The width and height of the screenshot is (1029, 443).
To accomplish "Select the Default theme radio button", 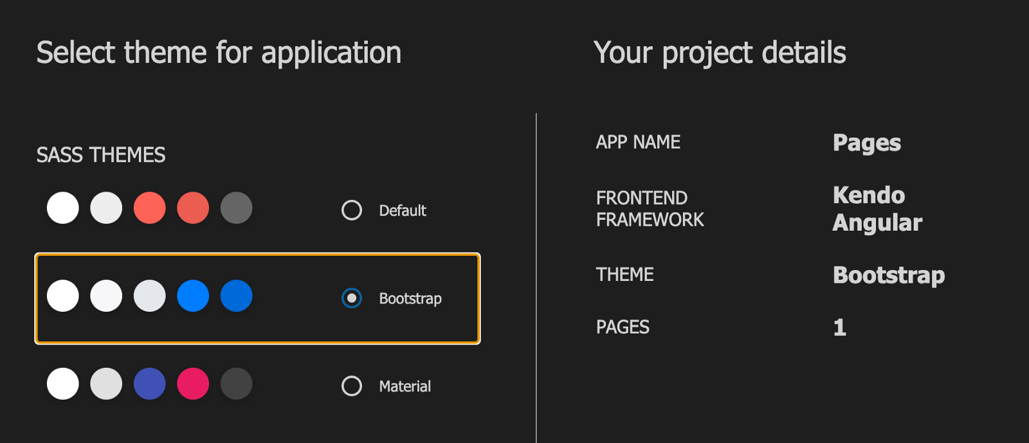I will coord(351,210).
